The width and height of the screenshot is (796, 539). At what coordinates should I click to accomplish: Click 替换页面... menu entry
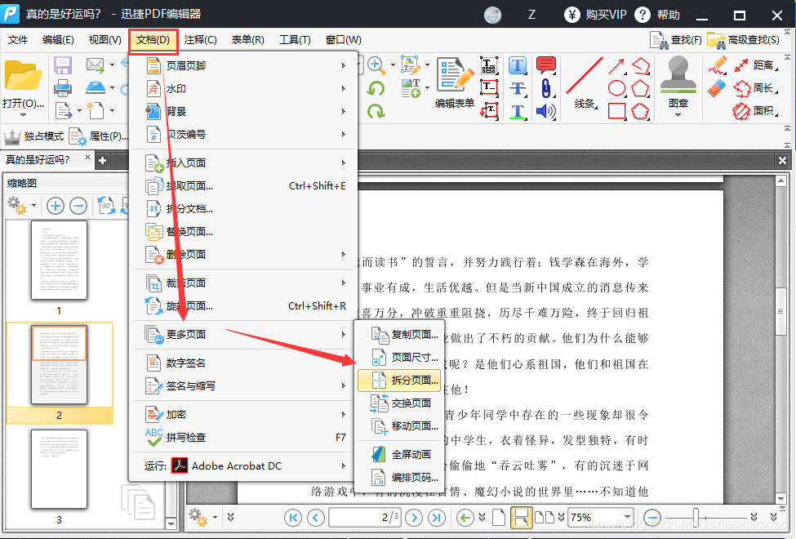coord(245,232)
